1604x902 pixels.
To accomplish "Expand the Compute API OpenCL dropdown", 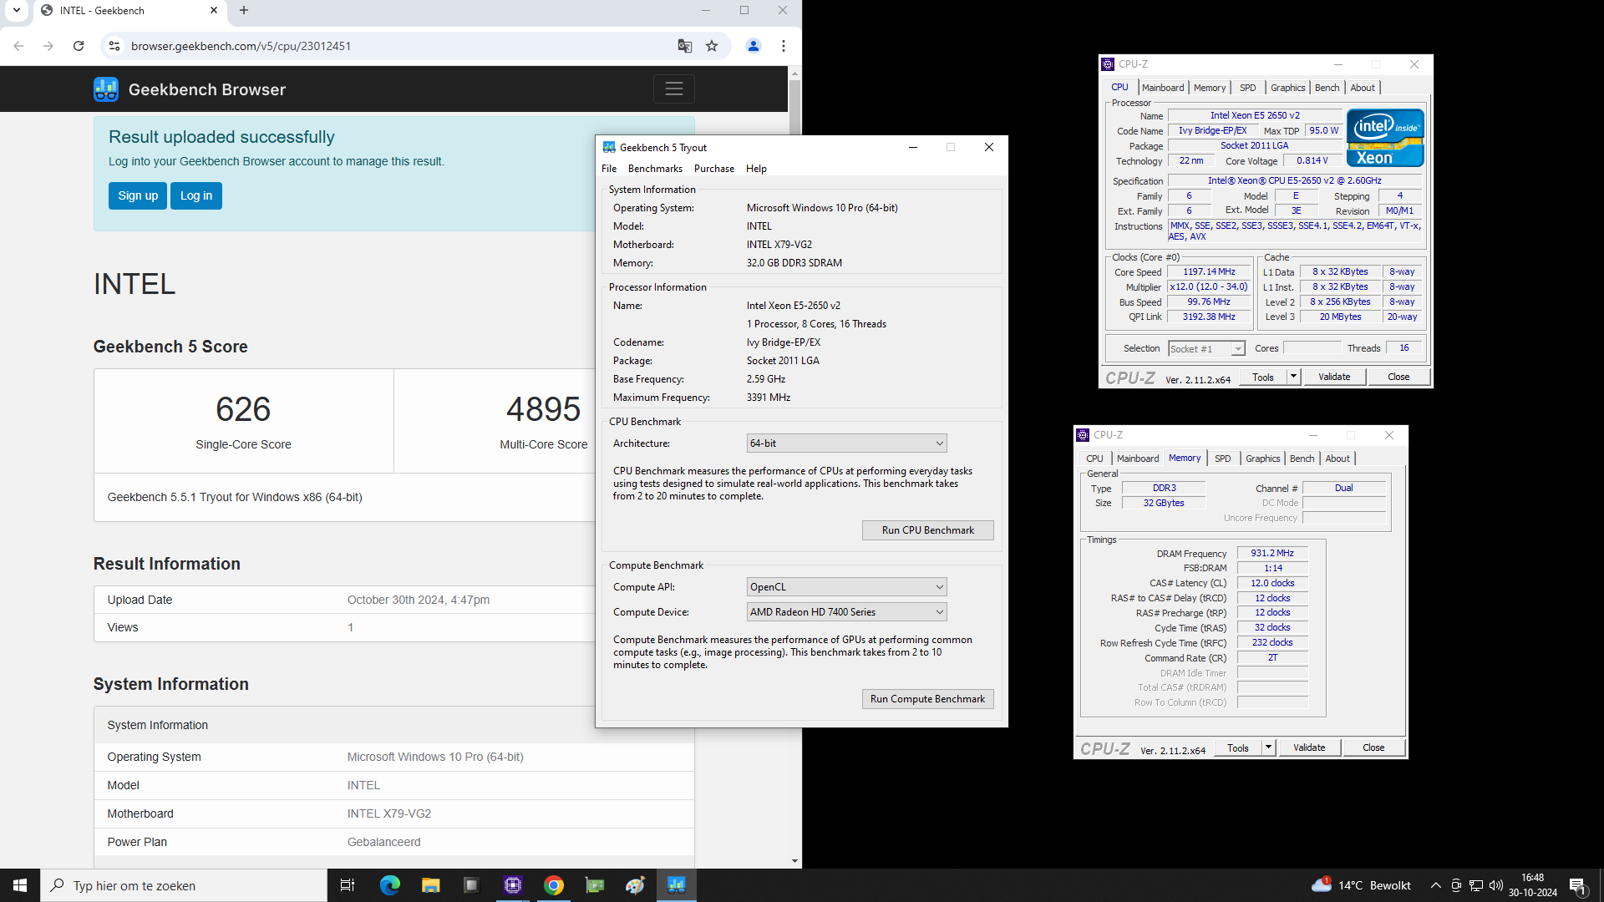I will coord(846,587).
